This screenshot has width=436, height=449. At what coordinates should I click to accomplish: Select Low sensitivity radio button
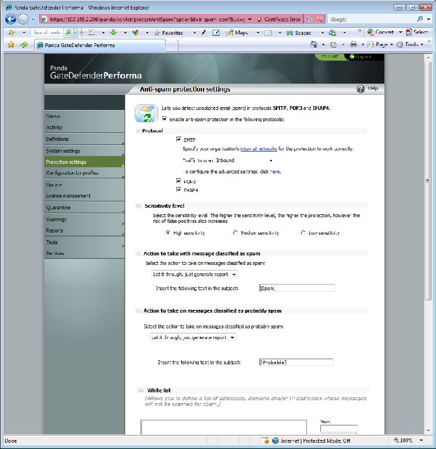(x=303, y=232)
